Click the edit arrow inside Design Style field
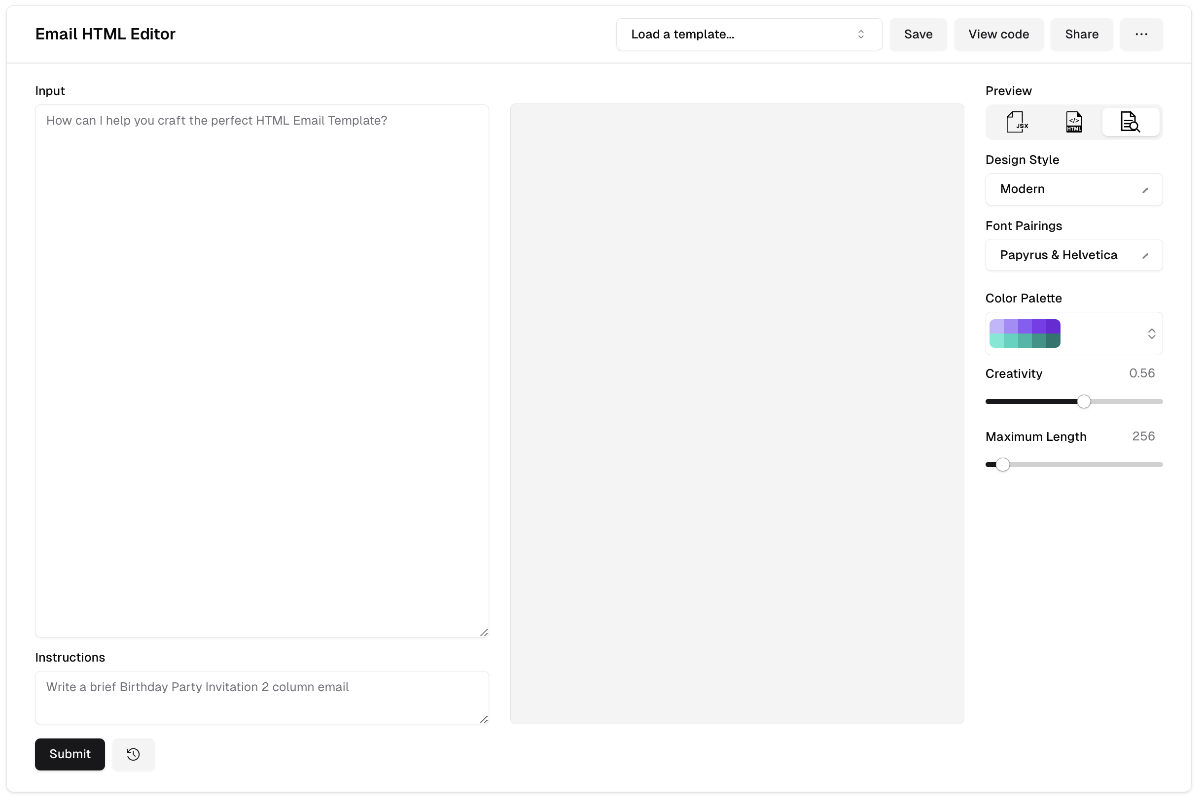The height and width of the screenshot is (802, 1203). 1146,189
